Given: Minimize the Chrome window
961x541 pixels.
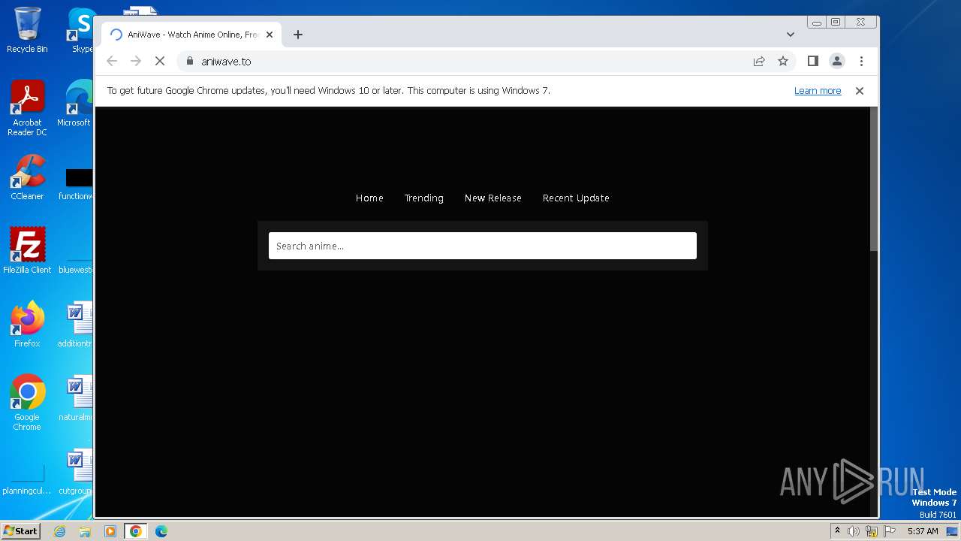Looking at the screenshot, I should [817, 22].
